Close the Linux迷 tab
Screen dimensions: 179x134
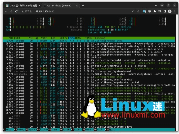pos(39,6)
